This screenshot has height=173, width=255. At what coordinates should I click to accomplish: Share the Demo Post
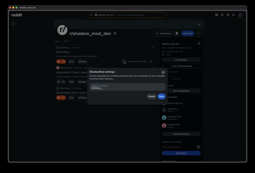[x=83, y=61]
